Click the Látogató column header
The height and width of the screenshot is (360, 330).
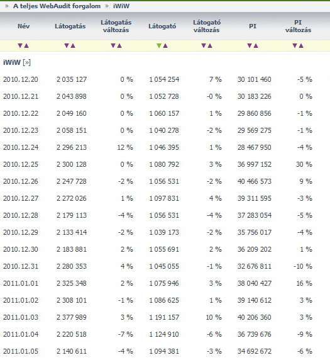coord(162,26)
